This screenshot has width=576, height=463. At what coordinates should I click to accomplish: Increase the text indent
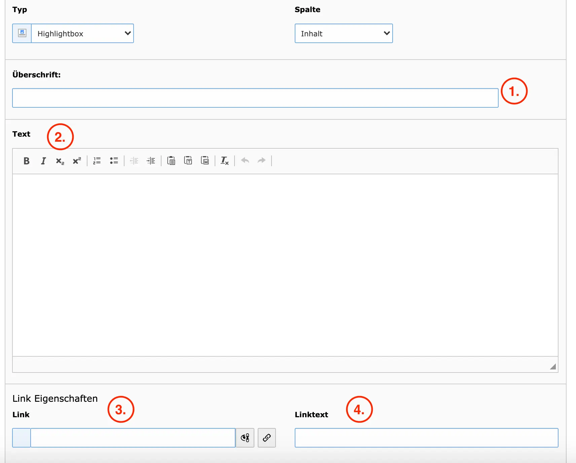coord(151,161)
